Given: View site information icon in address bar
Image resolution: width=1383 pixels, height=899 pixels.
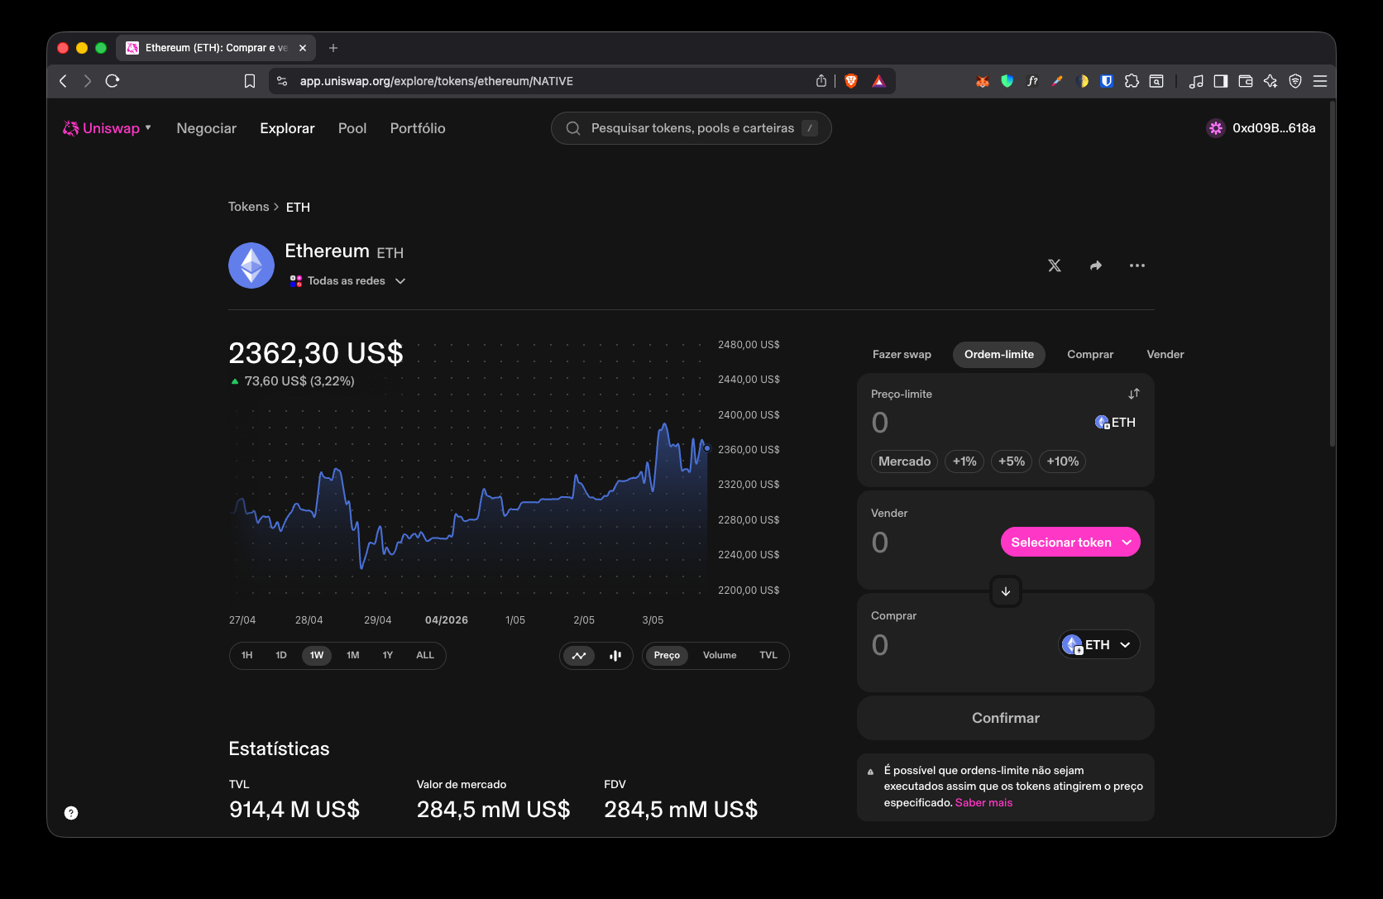Looking at the screenshot, I should pos(282,81).
